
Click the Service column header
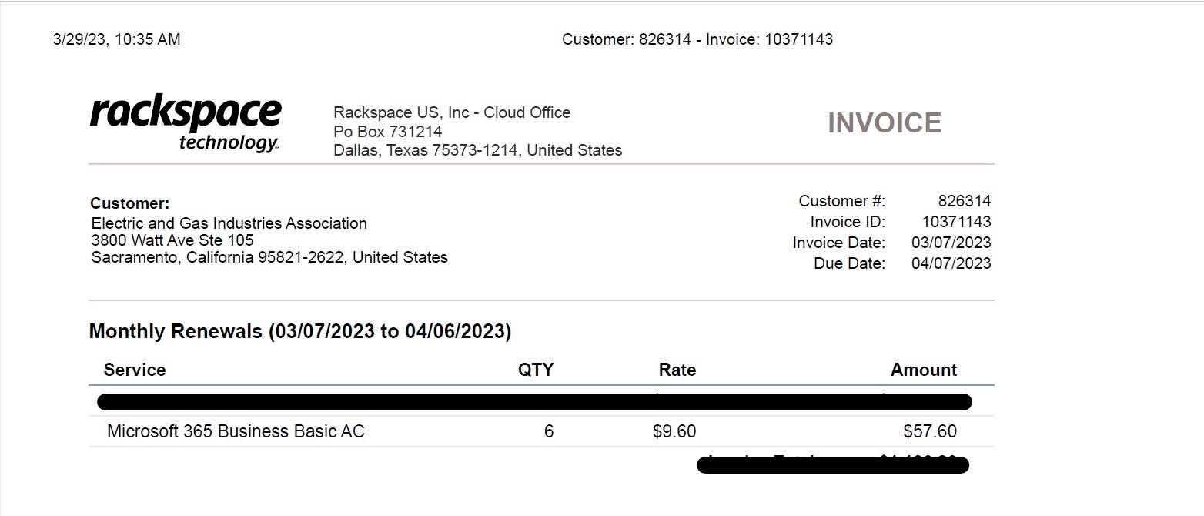point(135,370)
